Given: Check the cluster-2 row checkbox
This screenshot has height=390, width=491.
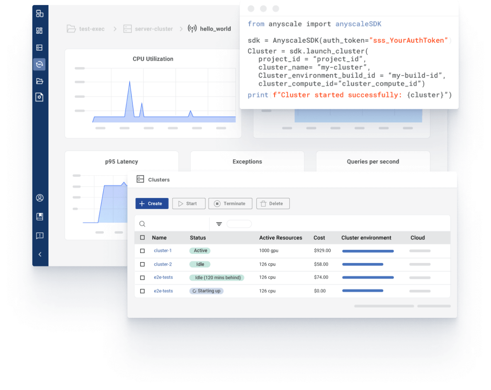Looking at the screenshot, I should pyautogui.click(x=143, y=264).
